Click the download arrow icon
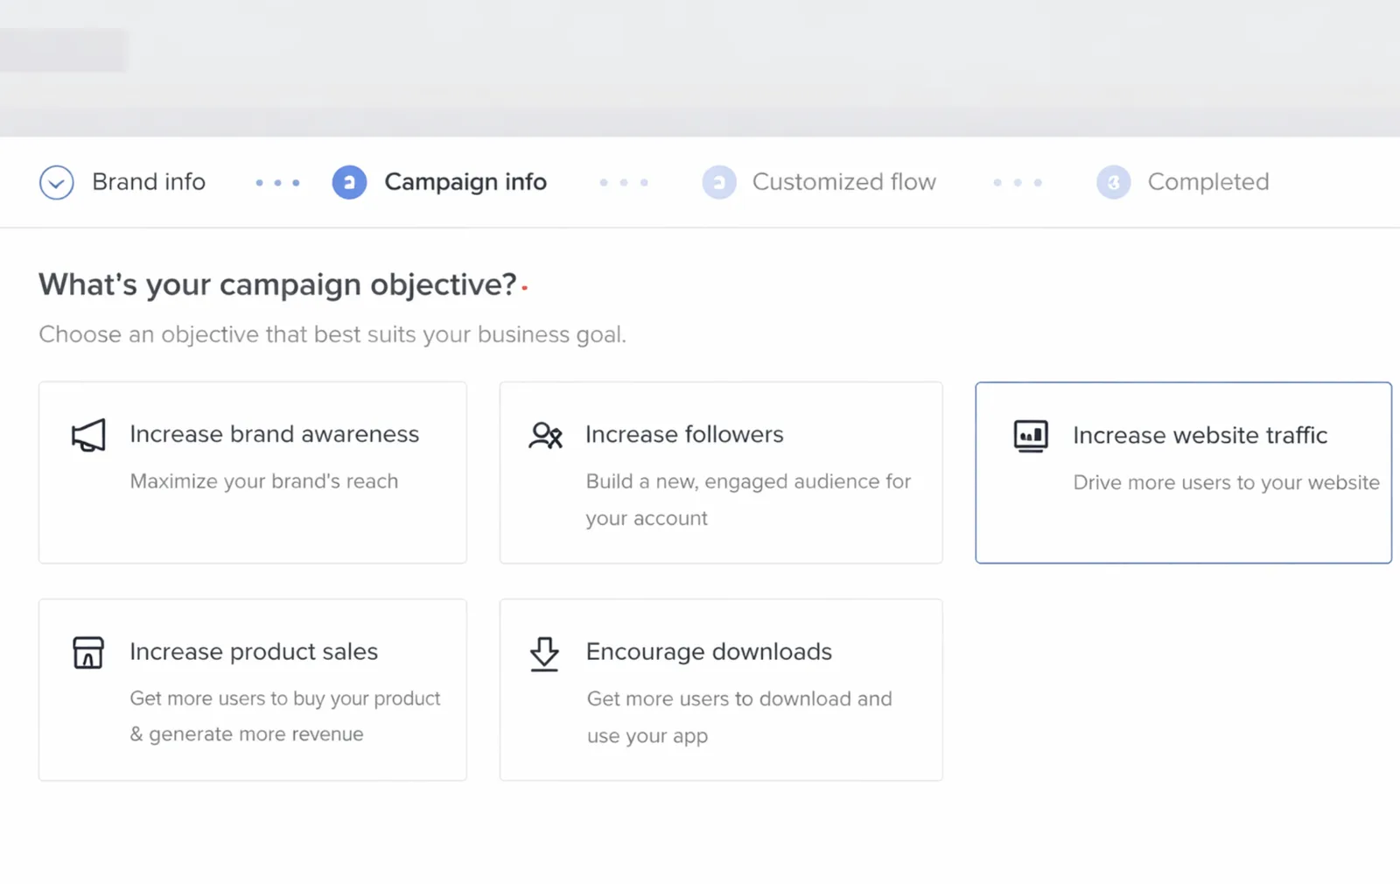The image size is (1400, 884). tap(544, 653)
